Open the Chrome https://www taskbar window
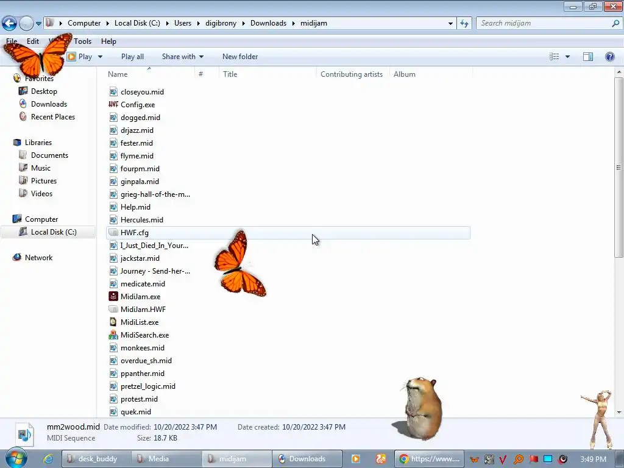 (430, 459)
